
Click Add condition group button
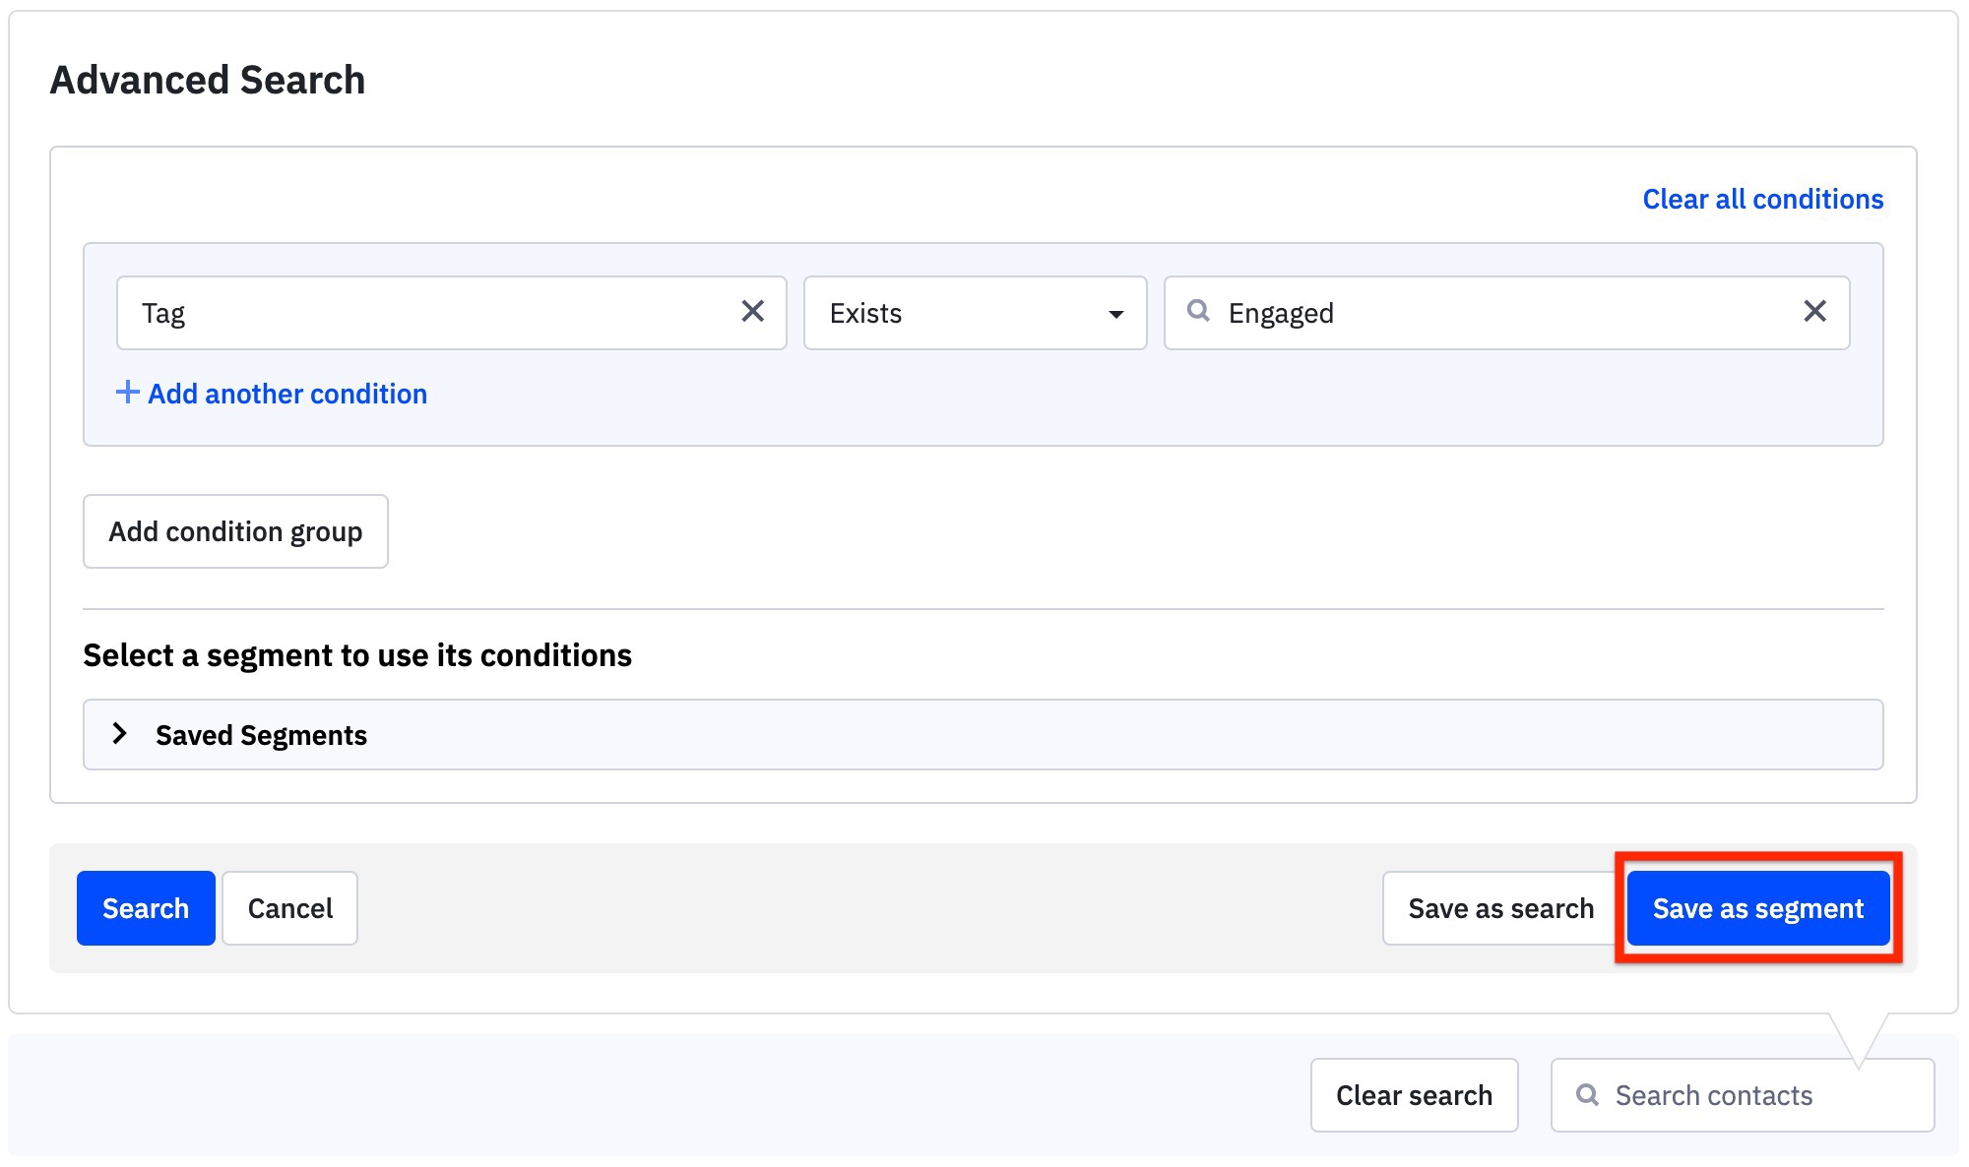[x=235, y=531]
